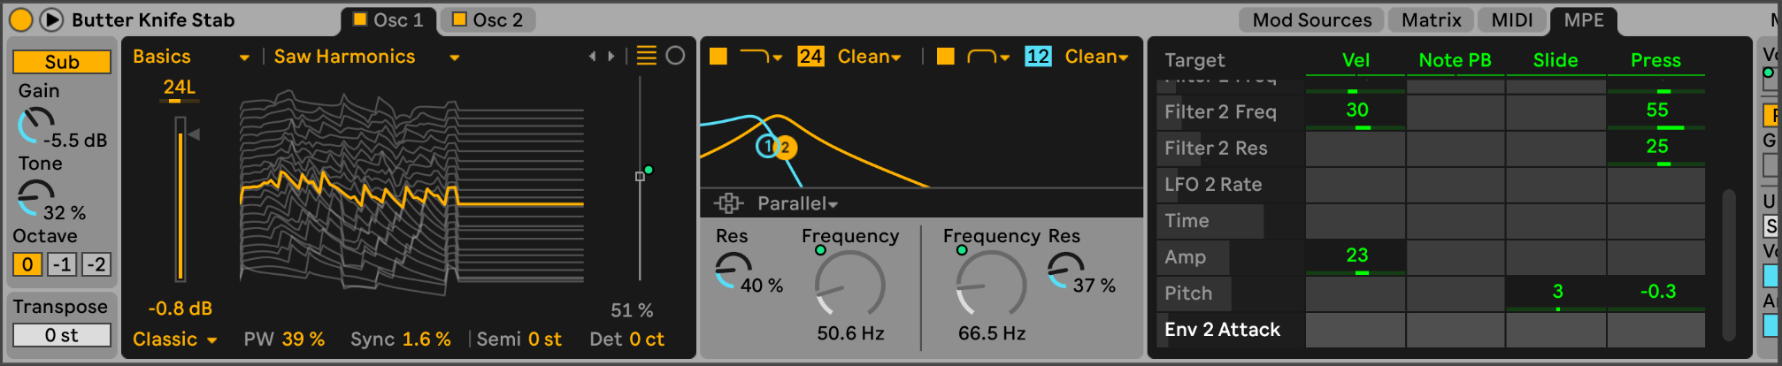Click the -0.8 dB oscillator gain value
This screenshot has width=1782, height=366.
pyautogui.click(x=180, y=309)
